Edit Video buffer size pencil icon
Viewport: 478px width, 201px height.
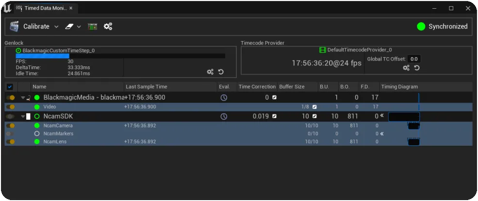314,107
